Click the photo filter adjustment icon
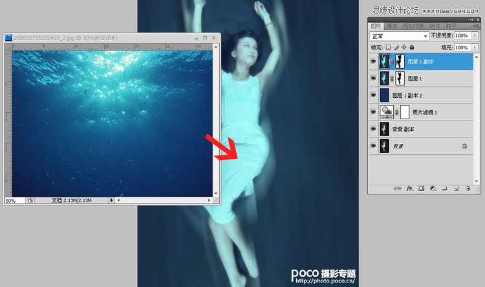 pos(387,112)
